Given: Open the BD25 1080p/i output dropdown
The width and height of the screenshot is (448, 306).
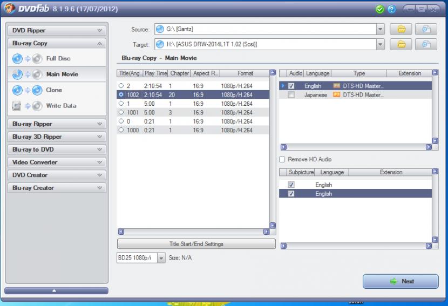Looking at the screenshot, I should tap(161, 258).
